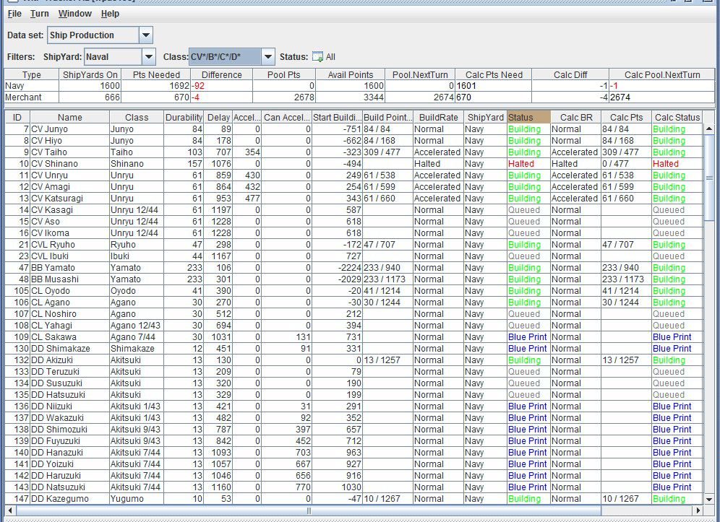Click the Agano 12/43 class cell
720x522 pixels.
(135, 326)
